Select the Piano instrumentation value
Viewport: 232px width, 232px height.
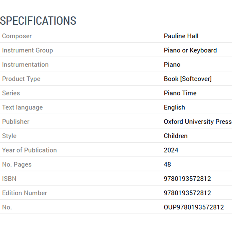point(172,64)
